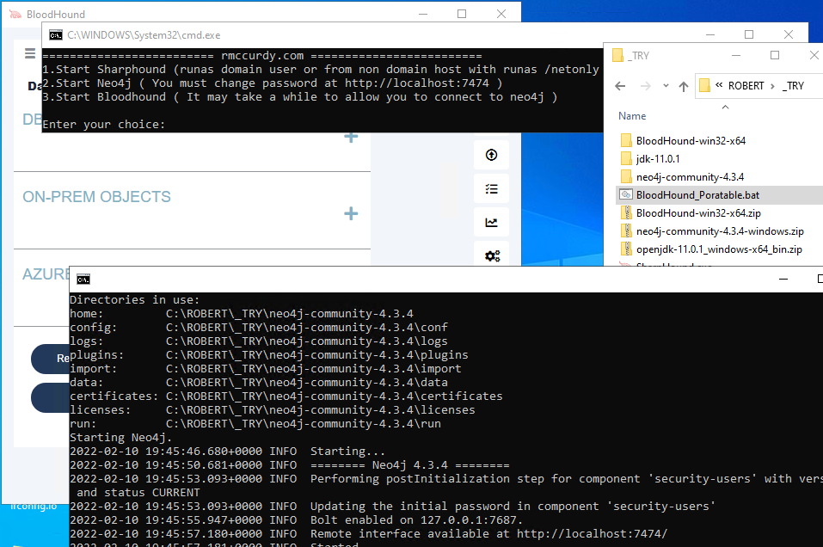Go forward in the _TRY Explorer window
Image resolution: width=823 pixels, height=547 pixels.
(x=645, y=86)
